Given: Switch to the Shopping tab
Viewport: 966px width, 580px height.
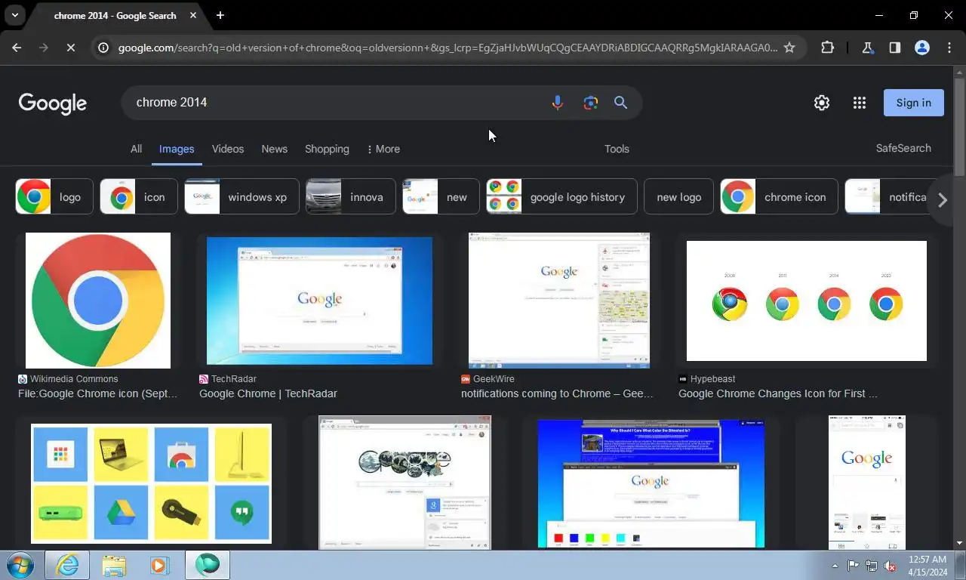Looking at the screenshot, I should 327,149.
